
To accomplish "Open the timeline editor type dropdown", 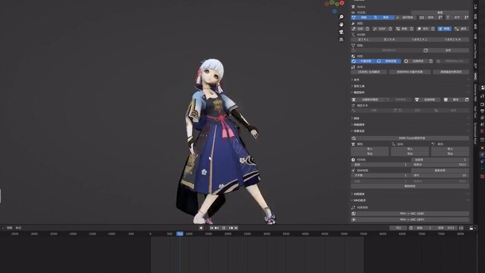I will tap(3, 228).
